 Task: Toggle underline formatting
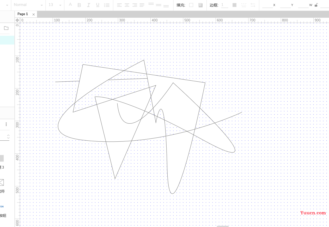(98, 5)
